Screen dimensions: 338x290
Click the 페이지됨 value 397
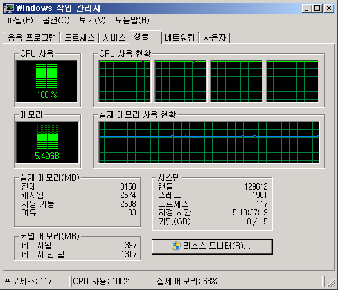point(130,245)
